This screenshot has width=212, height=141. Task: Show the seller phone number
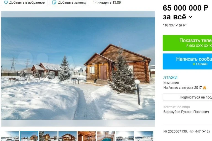click(187, 43)
